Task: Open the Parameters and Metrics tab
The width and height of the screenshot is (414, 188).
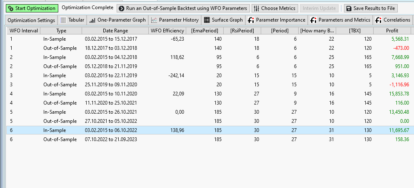Action: pos(340,20)
